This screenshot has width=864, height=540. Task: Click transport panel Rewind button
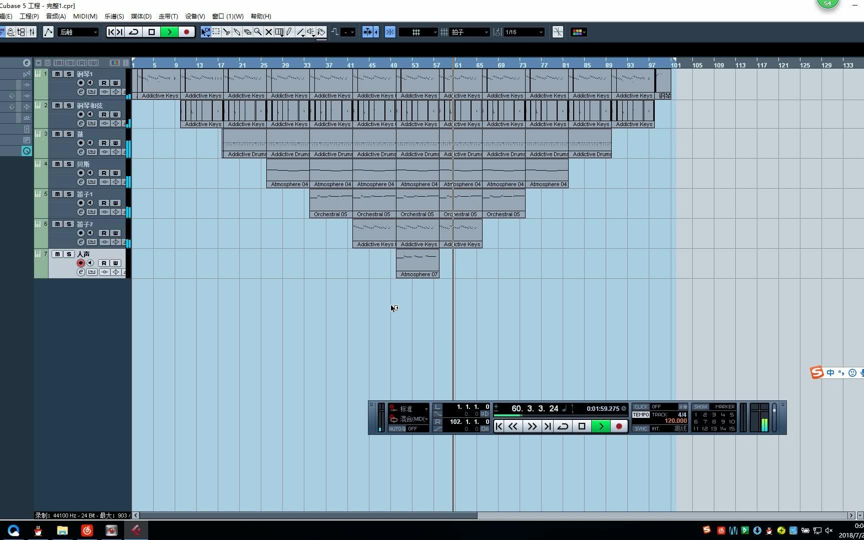pyautogui.click(x=513, y=426)
